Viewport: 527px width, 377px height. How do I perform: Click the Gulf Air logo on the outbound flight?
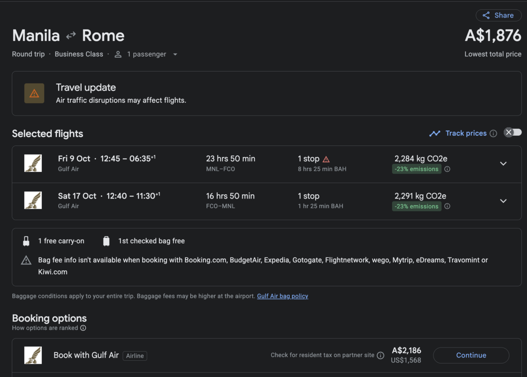33,163
